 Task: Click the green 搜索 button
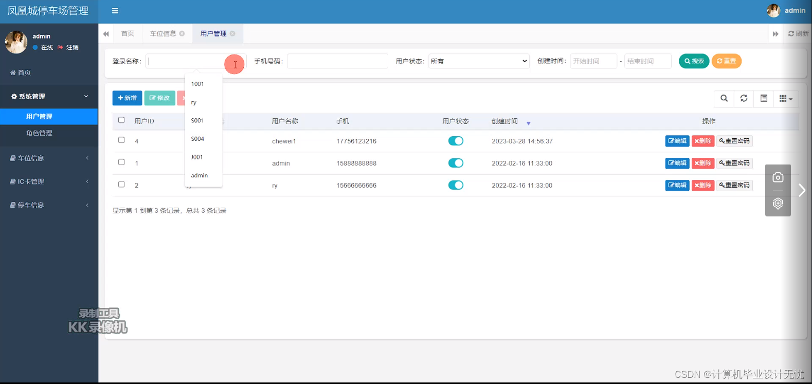[x=694, y=61]
